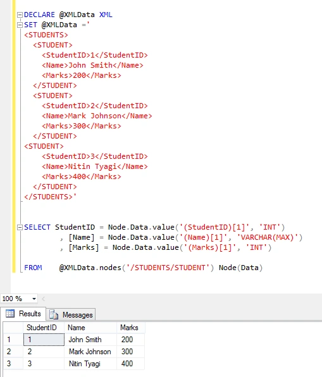322x377 pixels.
Task: Click the FROM keyword
Action: coord(33,268)
